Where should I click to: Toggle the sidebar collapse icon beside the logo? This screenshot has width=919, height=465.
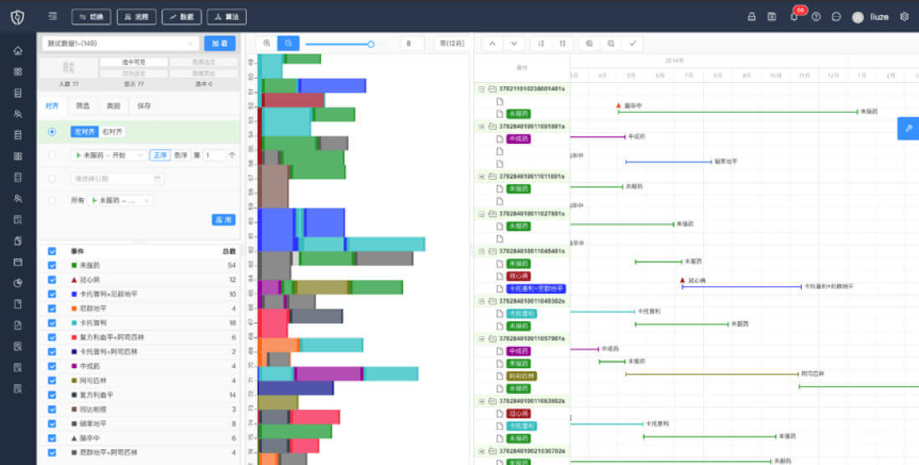pyautogui.click(x=53, y=17)
